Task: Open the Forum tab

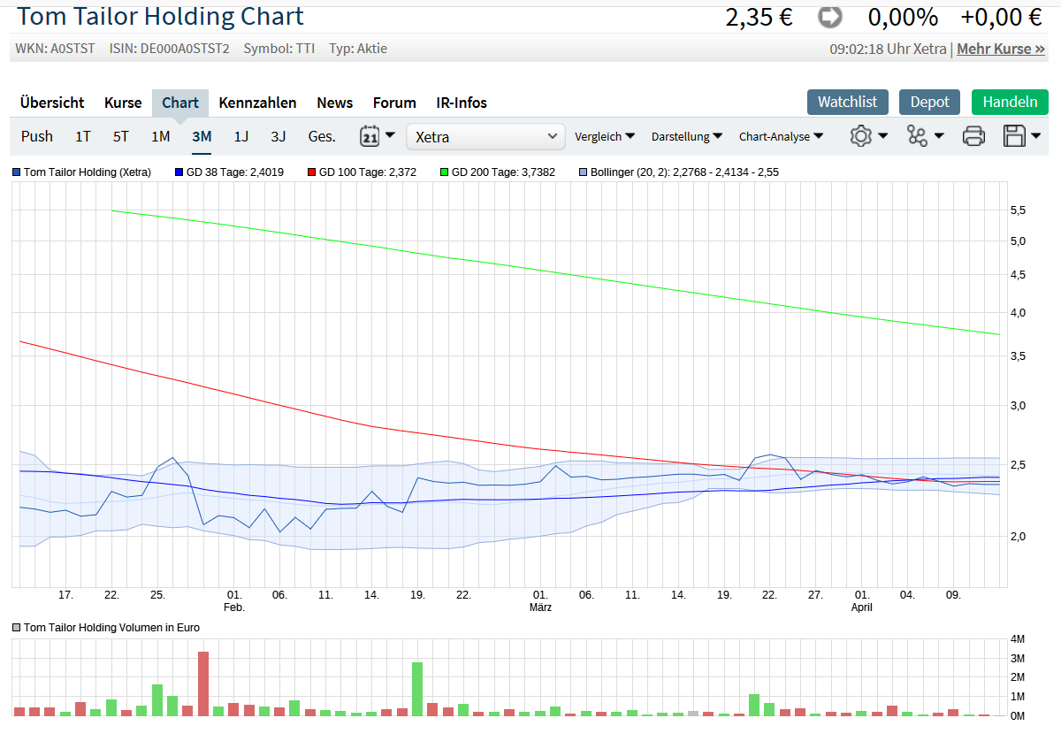Action: click(x=394, y=103)
